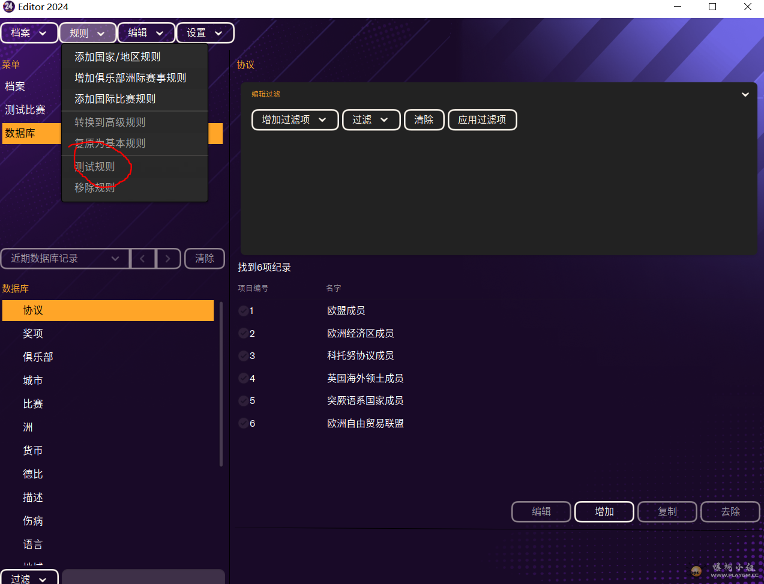Open the 增加过滤项 dropdown
Viewport: 764px width, 584px height.
tap(295, 120)
